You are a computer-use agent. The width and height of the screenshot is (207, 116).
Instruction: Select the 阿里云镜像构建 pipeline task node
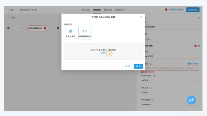tap(37, 28)
